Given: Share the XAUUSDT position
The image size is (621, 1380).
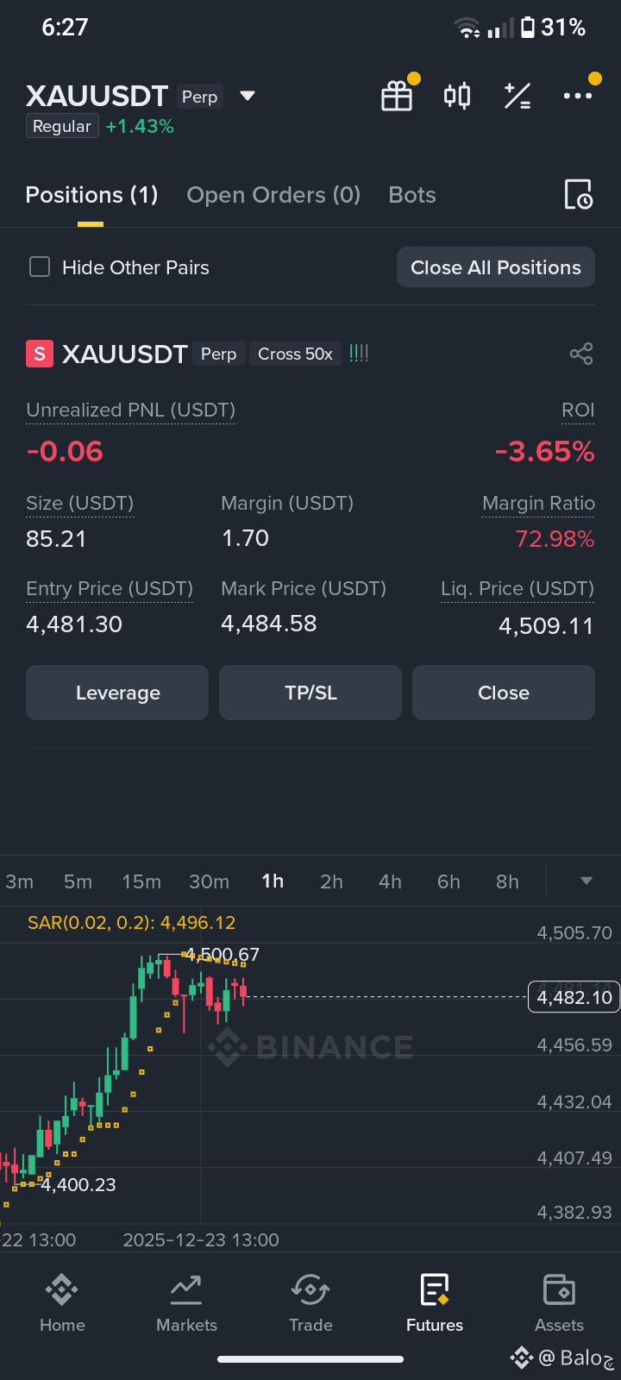Looking at the screenshot, I should (581, 354).
